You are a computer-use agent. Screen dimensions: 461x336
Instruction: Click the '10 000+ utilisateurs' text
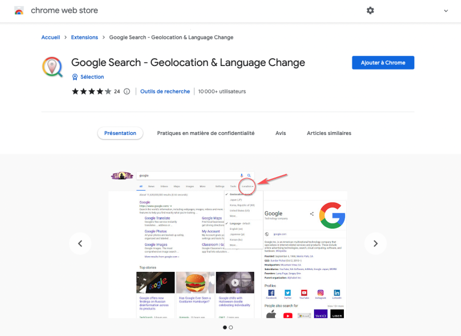(222, 91)
